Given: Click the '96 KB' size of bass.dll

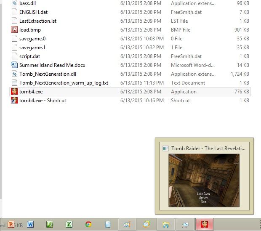Looking at the screenshot, I should click(243, 3).
